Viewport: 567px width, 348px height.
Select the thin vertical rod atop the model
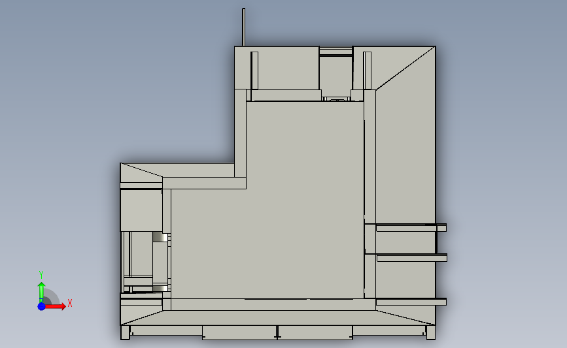click(244, 27)
